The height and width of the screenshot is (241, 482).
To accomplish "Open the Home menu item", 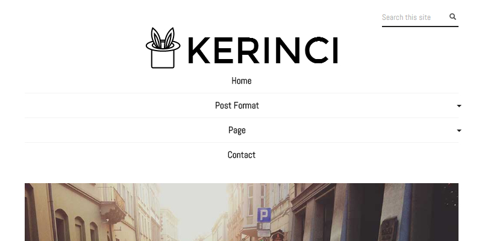I will coord(242,81).
